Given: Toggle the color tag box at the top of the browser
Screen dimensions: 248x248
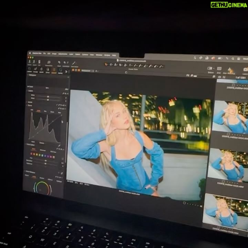Looking at the screenshot, I should point(233,85).
